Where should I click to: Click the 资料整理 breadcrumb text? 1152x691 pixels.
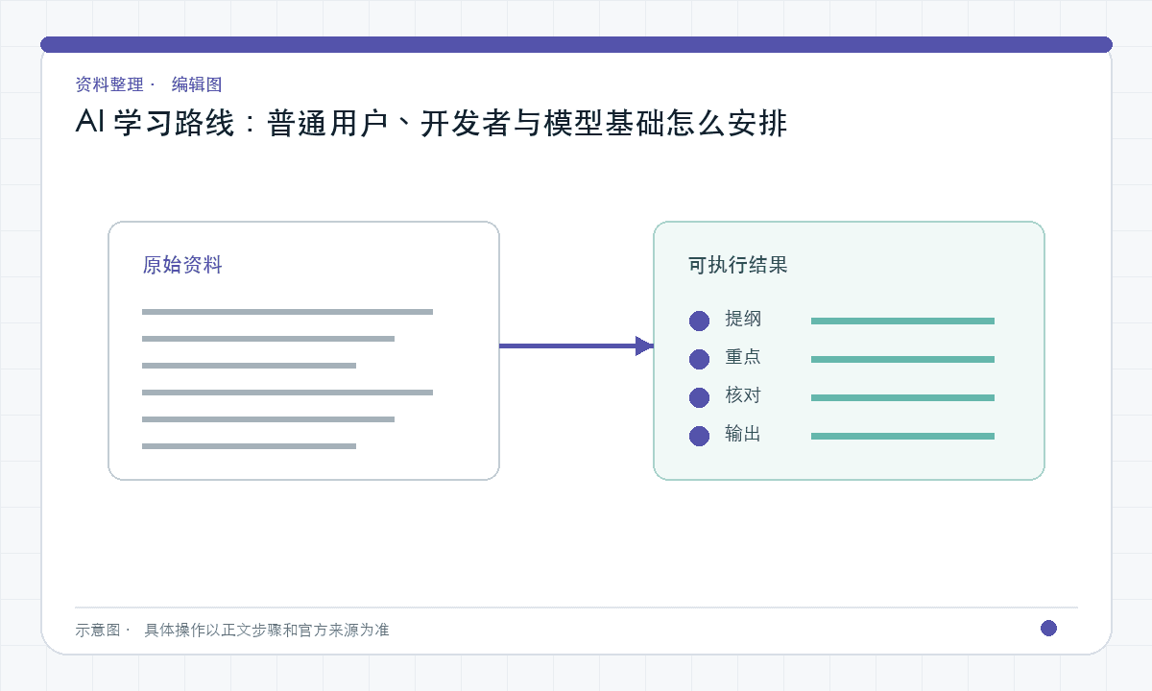coord(109,84)
